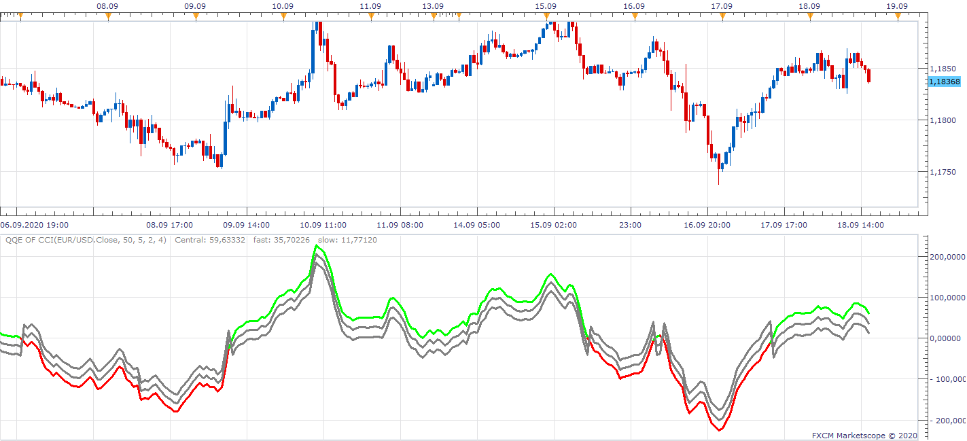Click the 08.09 17:00 time axis label
The width and height of the screenshot is (967, 441).
click(170, 225)
